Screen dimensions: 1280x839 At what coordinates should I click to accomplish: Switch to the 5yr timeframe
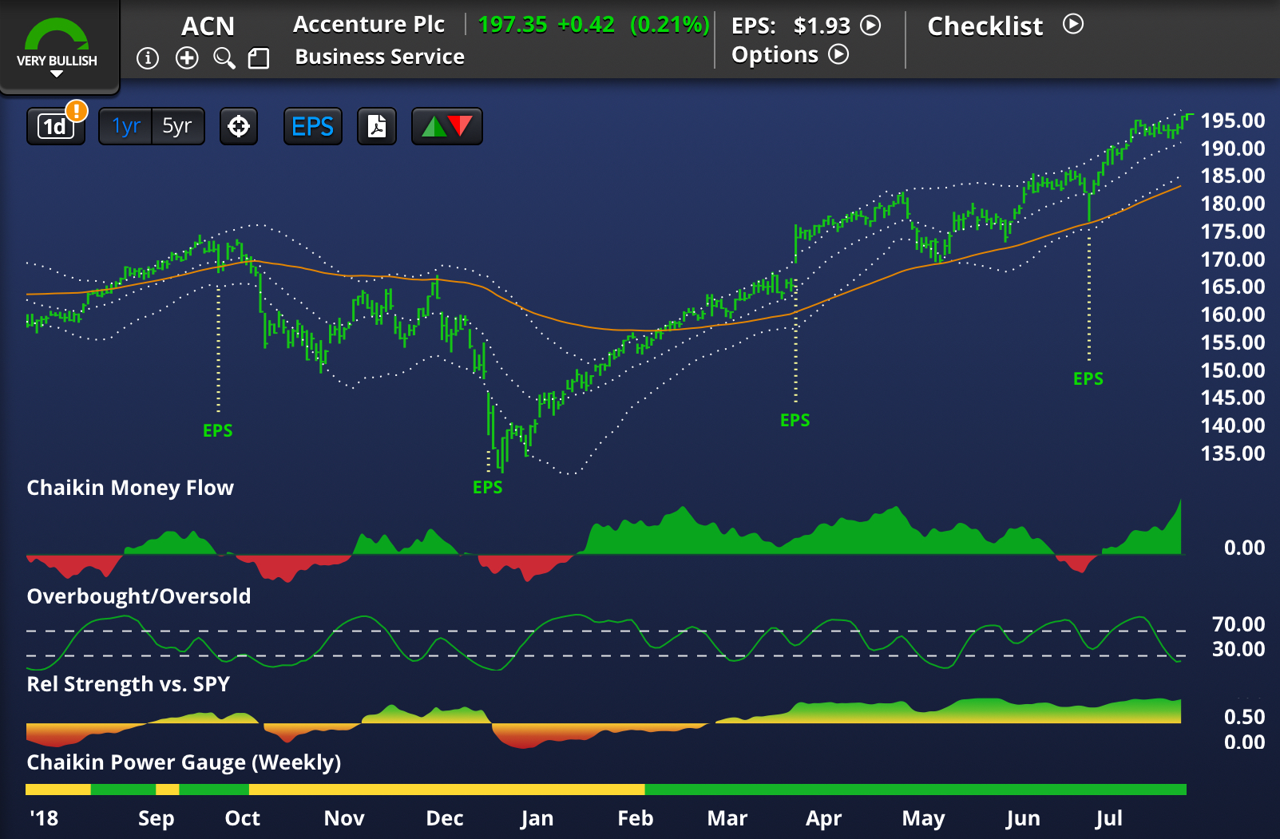click(x=177, y=126)
